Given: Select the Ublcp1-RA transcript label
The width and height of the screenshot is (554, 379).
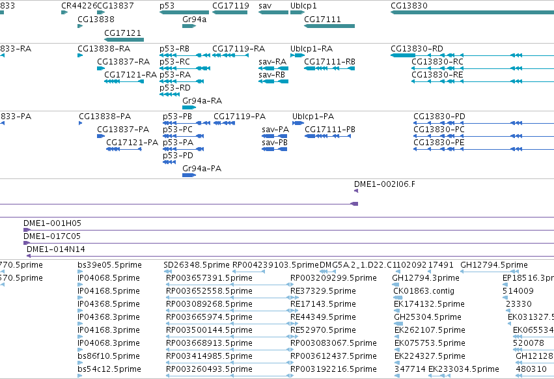Looking at the screenshot, I should tap(311, 49).
